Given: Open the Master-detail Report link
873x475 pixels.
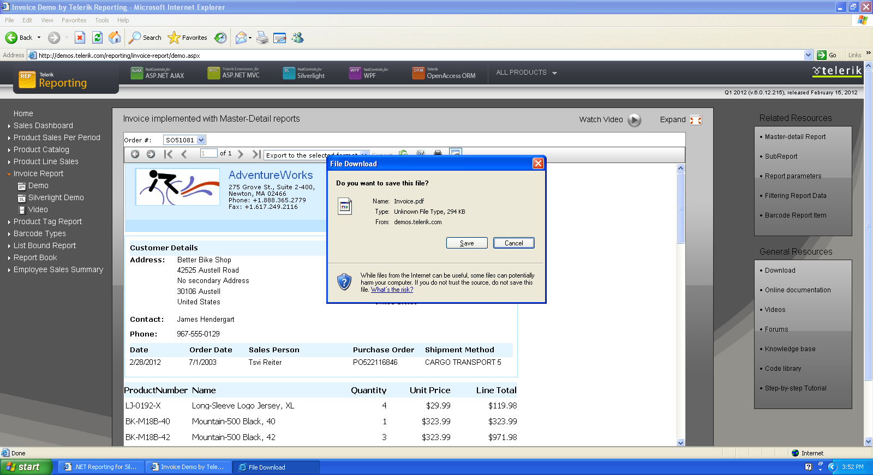Looking at the screenshot, I should point(795,137).
